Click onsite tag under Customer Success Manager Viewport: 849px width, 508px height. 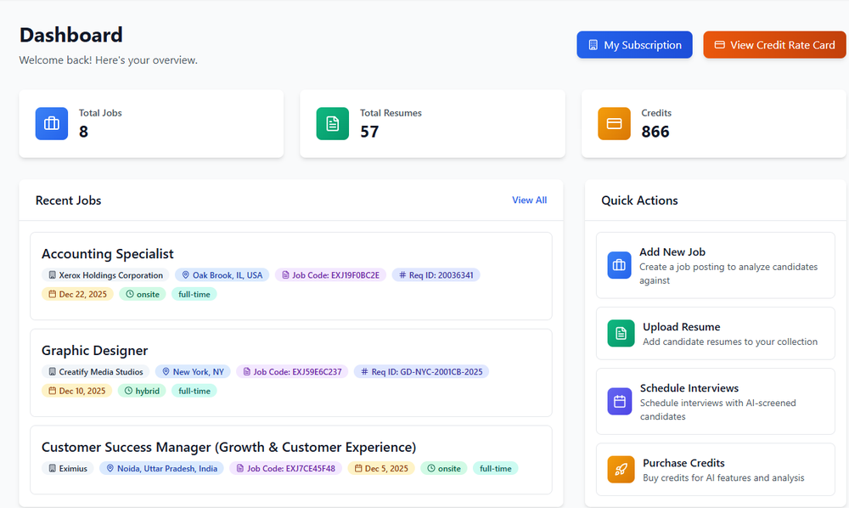(x=444, y=468)
